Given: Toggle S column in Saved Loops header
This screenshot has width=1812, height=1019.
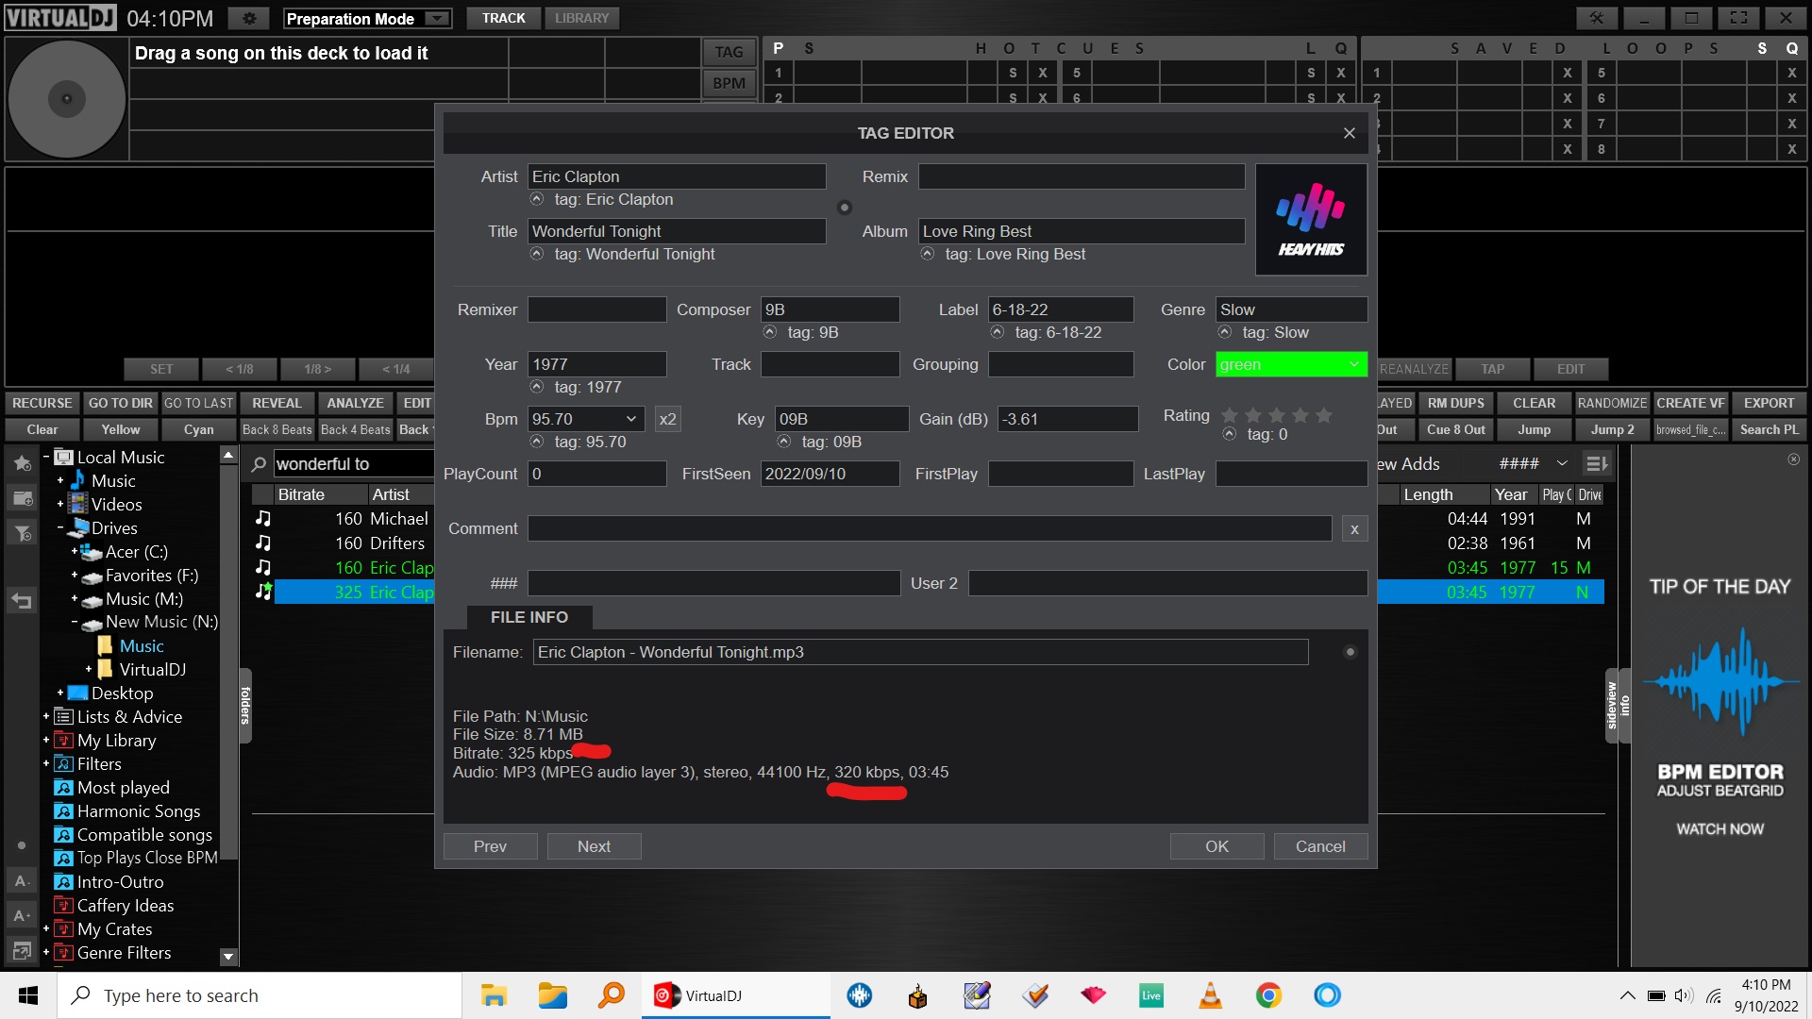Looking at the screenshot, I should 1762,48.
